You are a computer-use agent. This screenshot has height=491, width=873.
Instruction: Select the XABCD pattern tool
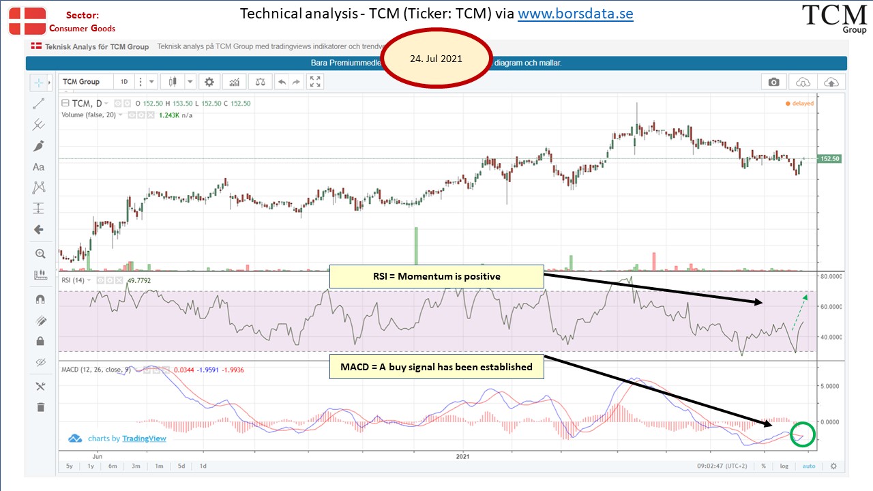coord(39,188)
